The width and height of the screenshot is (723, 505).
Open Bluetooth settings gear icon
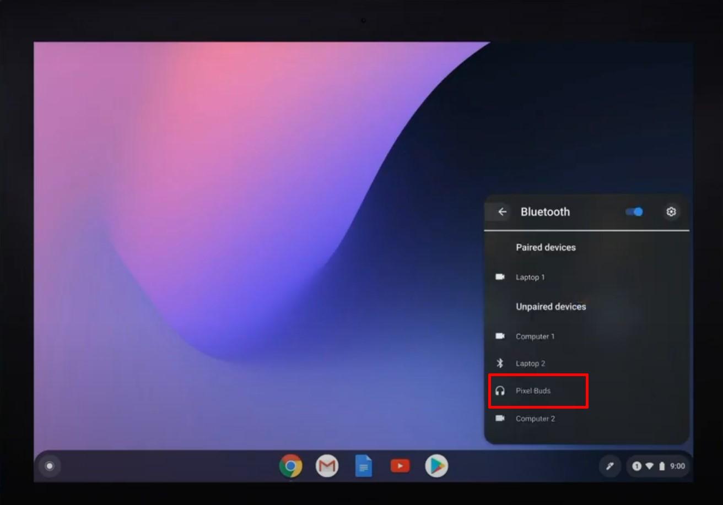tap(671, 211)
